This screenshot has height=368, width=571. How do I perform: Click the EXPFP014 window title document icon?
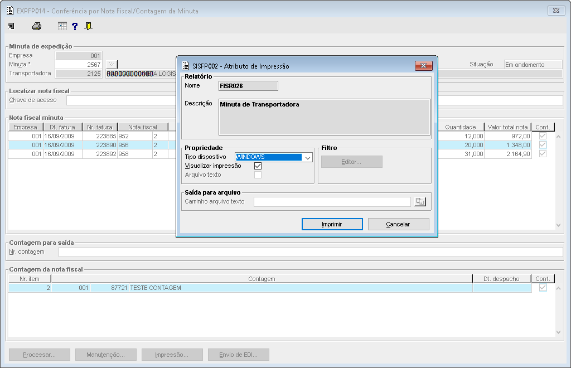[x=10, y=11]
